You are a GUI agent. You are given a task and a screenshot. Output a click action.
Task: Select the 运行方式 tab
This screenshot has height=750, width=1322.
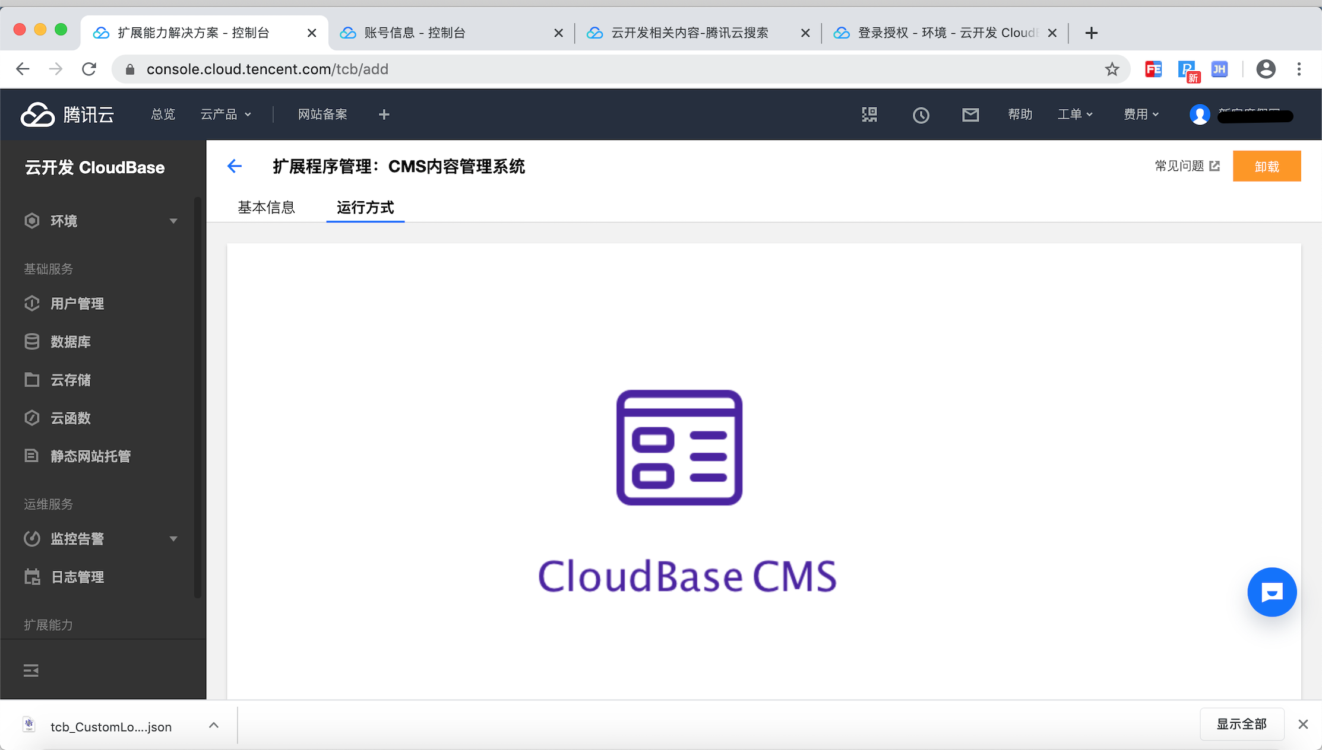click(365, 208)
